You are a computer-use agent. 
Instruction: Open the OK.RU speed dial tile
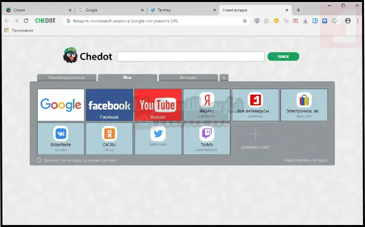[x=109, y=138]
